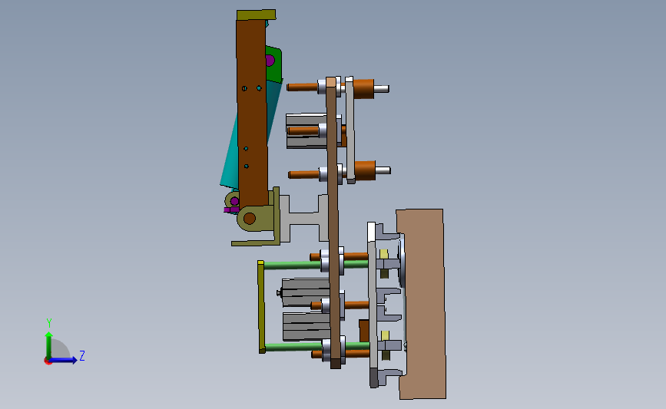Select the upper green rod
Image resolution: width=666 pixels, height=409 pixels.
click(293, 266)
